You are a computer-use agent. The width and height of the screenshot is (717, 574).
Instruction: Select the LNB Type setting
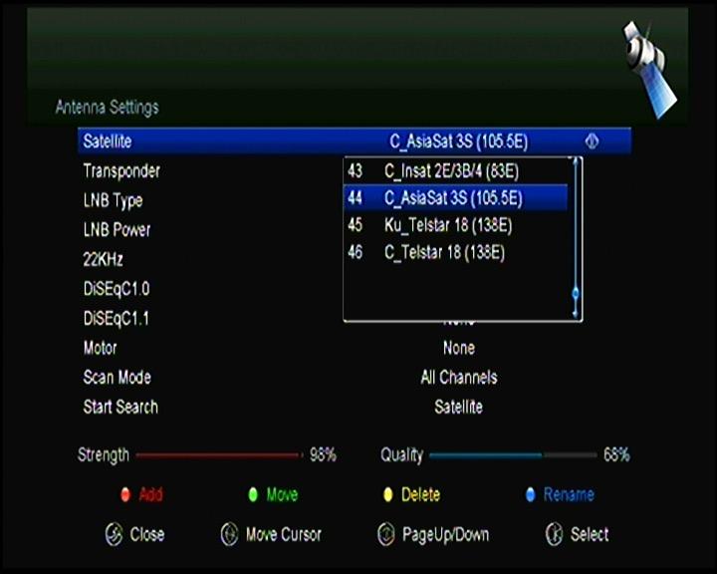113,201
